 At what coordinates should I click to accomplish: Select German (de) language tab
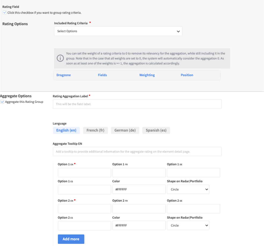point(125,131)
